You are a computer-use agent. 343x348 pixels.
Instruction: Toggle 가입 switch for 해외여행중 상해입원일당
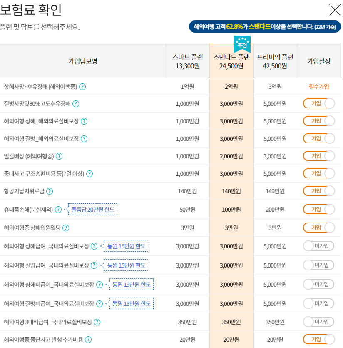(319, 228)
